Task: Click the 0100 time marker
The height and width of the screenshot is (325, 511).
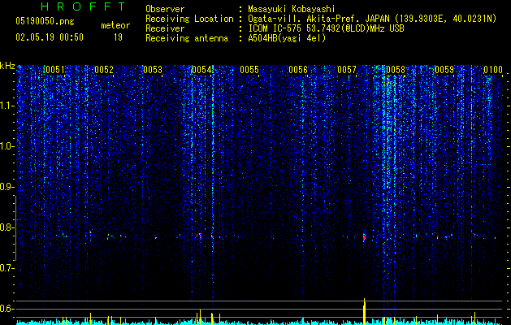Action: (x=493, y=70)
